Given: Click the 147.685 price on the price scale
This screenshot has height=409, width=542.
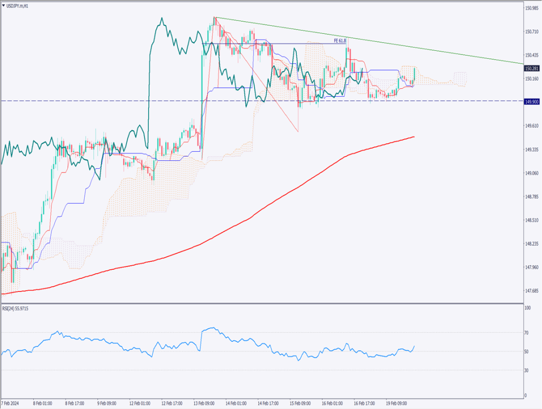Looking at the screenshot, I should pos(531,291).
